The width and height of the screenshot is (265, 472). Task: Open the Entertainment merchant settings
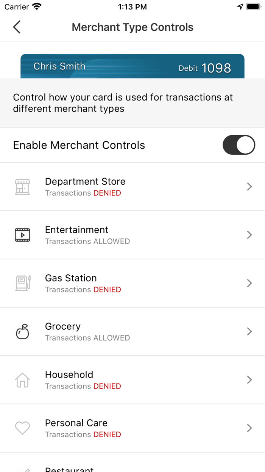click(x=249, y=235)
